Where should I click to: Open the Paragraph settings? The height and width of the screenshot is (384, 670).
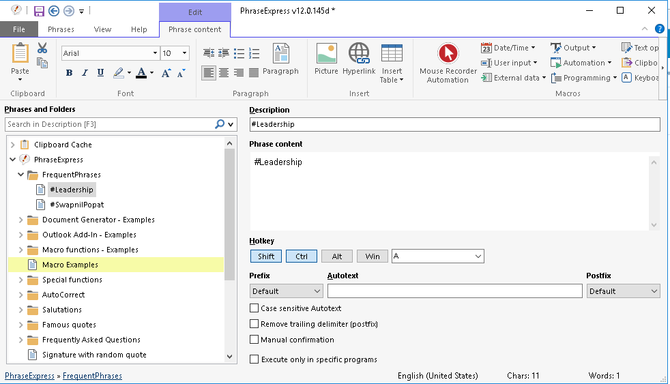point(280,59)
